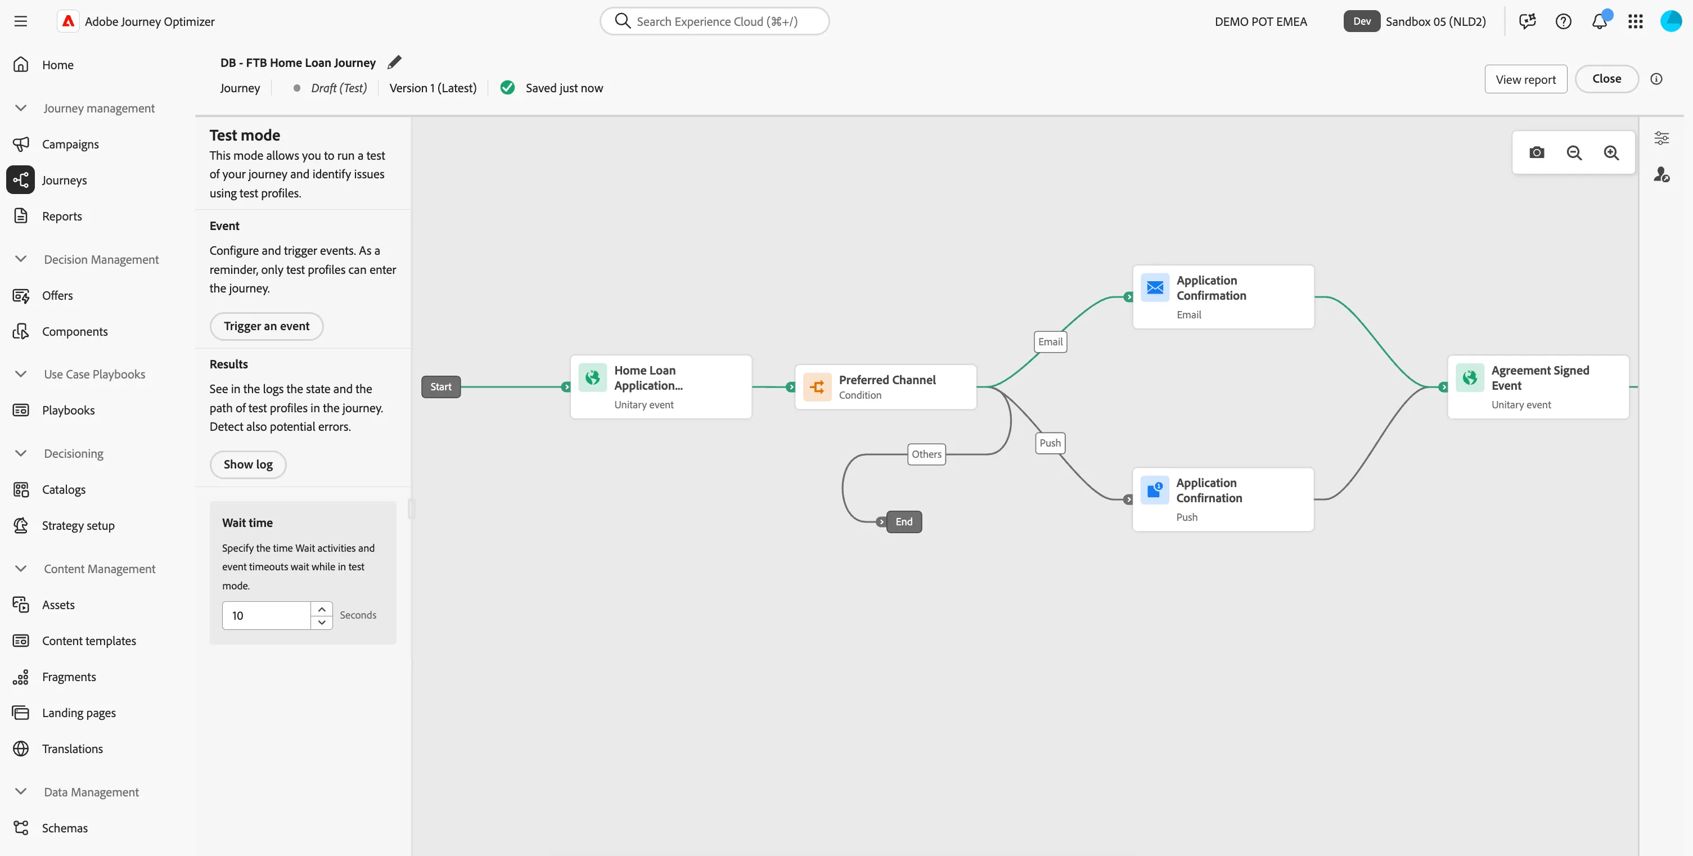The width and height of the screenshot is (1693, 856).
Task: Open the help question mark icon
Action: point(1563,21)
